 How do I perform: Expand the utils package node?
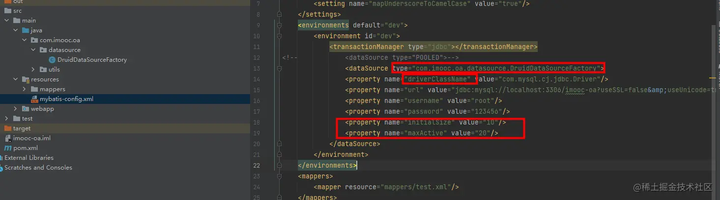coord(33,70)
